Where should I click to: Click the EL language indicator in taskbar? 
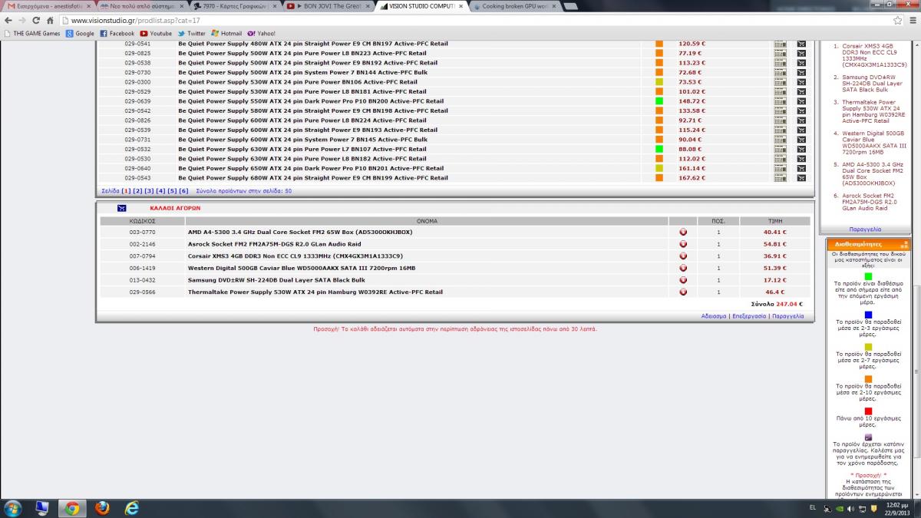pos(814,508)
